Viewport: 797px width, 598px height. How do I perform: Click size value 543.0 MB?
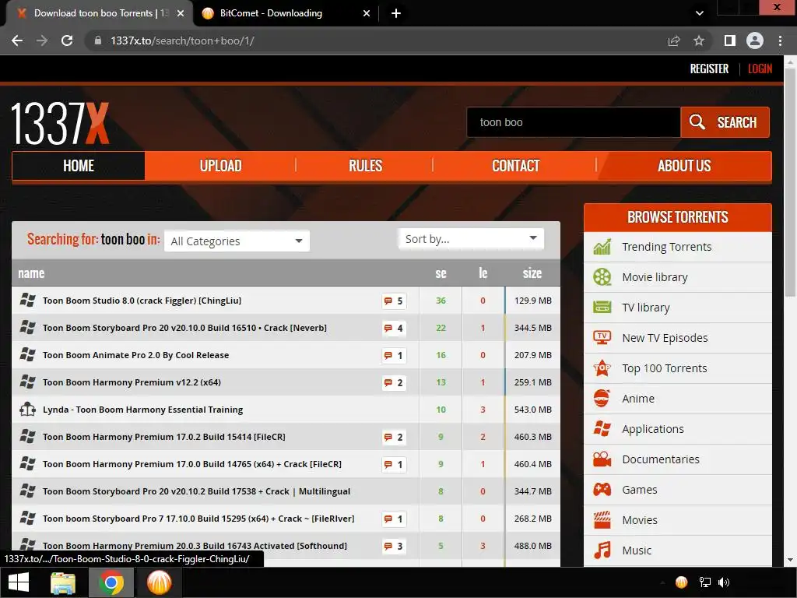532,410
